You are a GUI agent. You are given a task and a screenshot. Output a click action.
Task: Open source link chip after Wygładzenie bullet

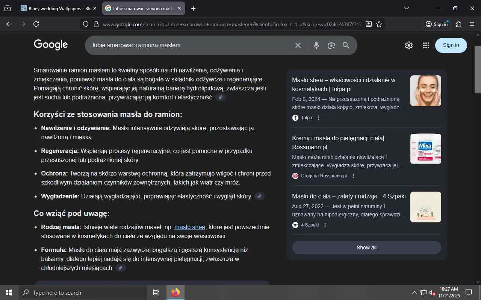(x=259, y=196)
